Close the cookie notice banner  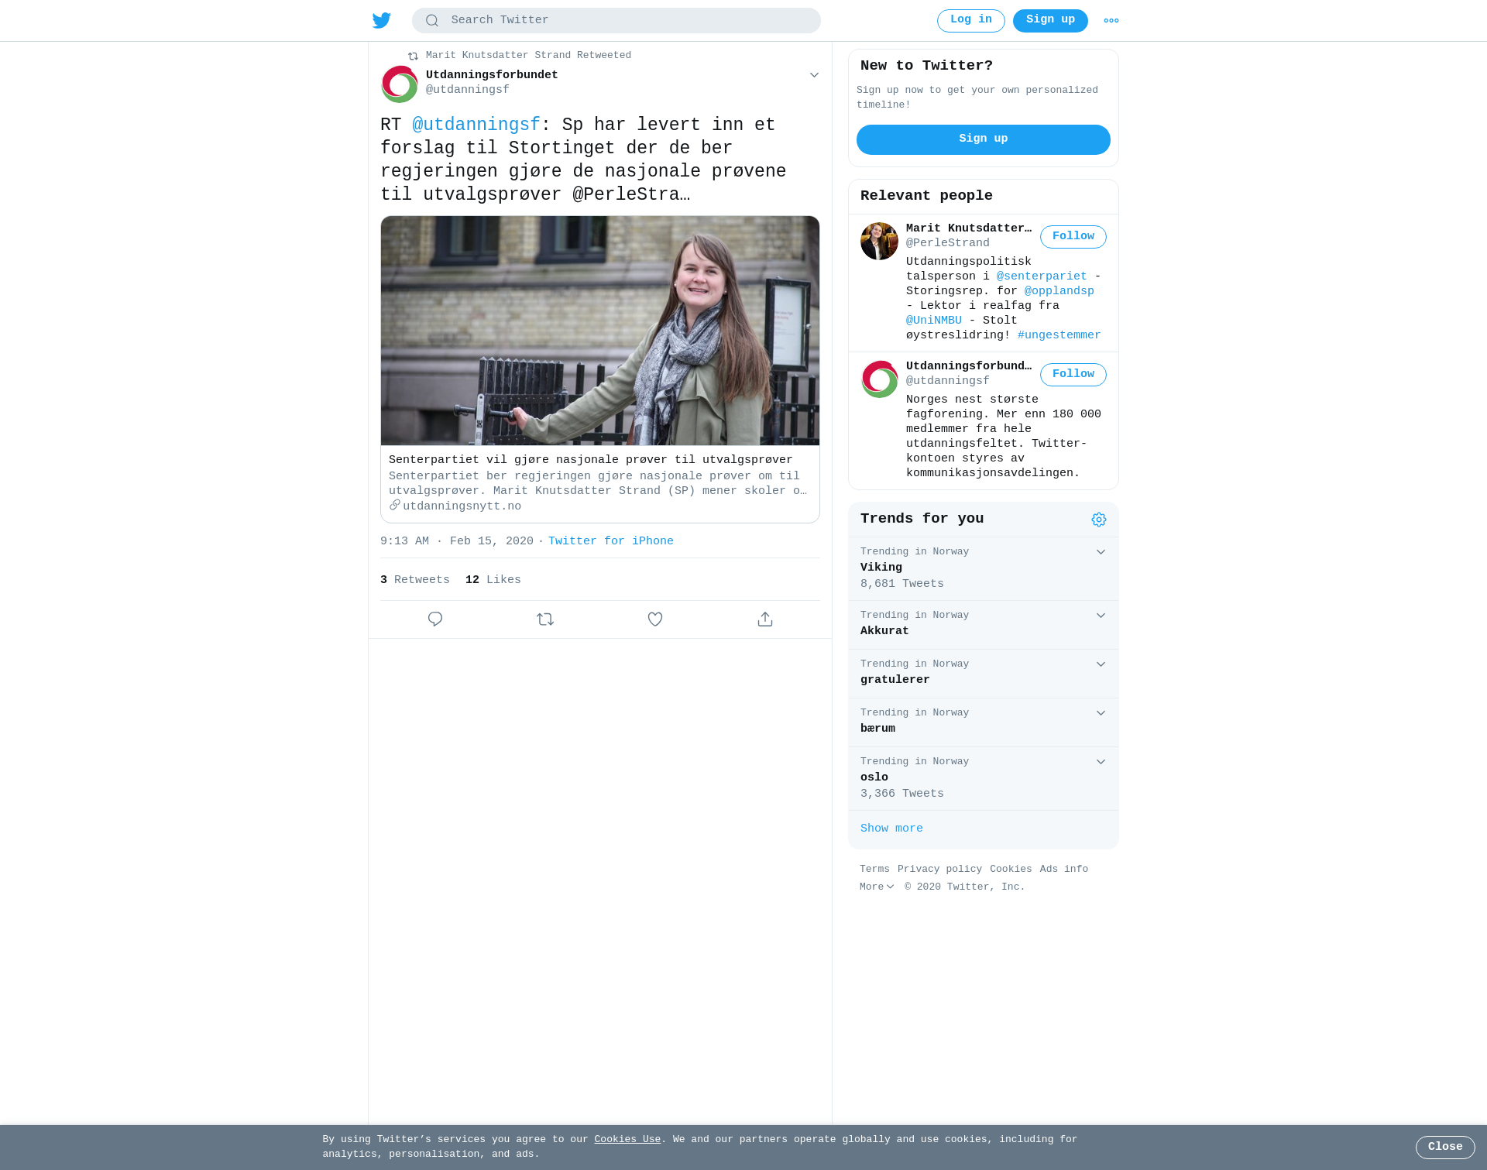tap(1445, 1148)
